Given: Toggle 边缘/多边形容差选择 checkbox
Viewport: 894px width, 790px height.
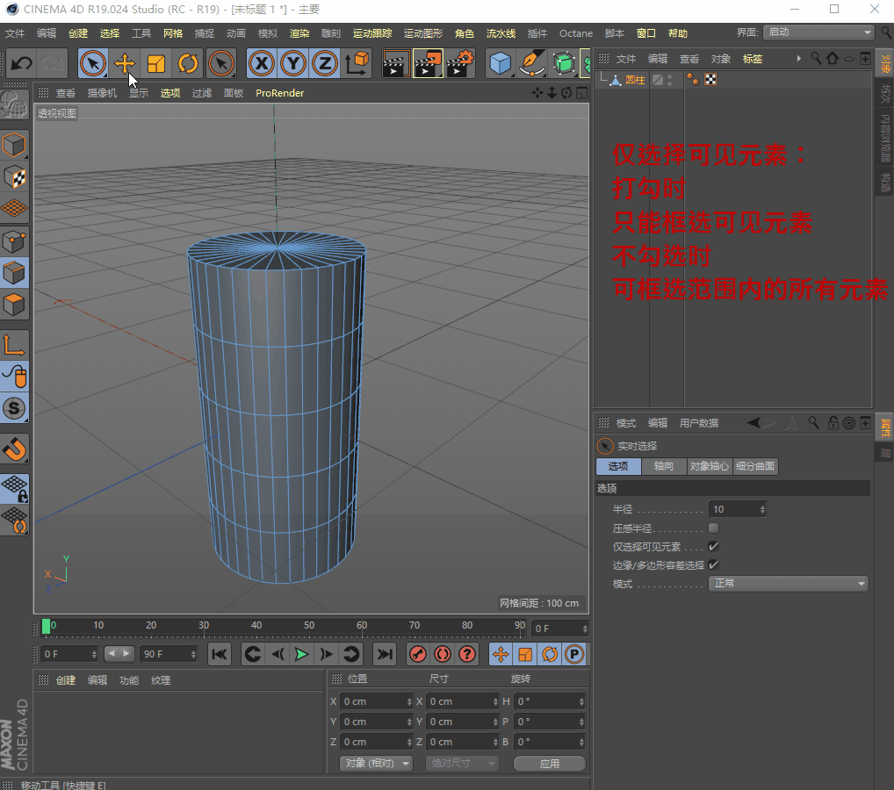Looking at the screenshot, I should pyautogui.click(x=713, y=564).
